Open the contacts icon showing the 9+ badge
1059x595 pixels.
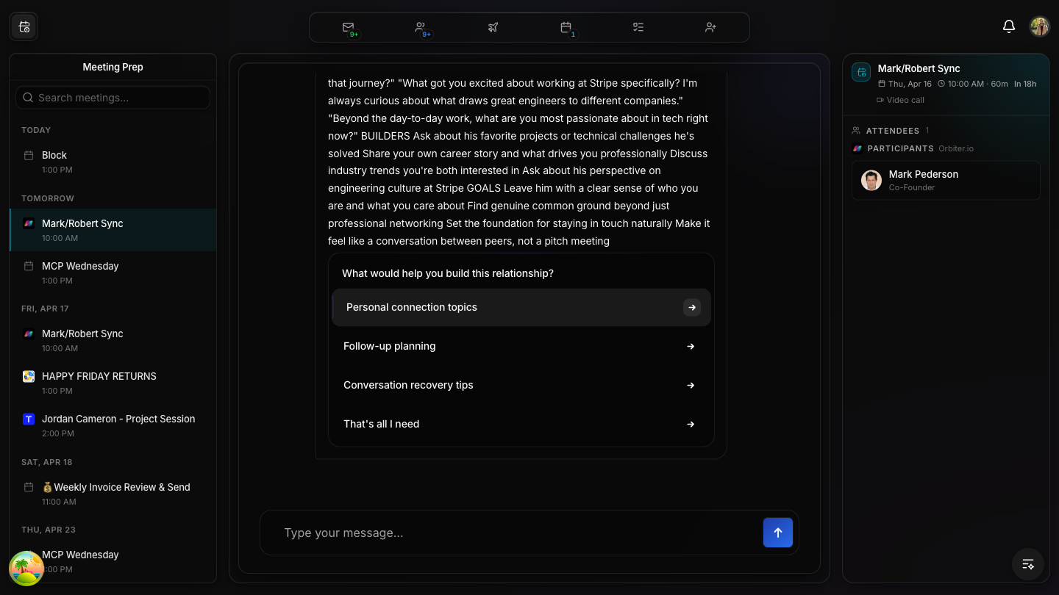tap(421, 26)
